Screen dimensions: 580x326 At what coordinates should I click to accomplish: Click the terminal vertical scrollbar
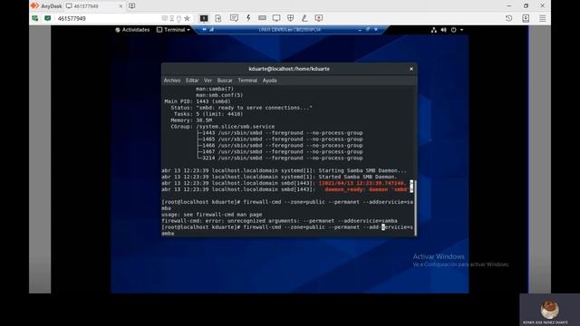pyautogui.click(x=415, y=207)
